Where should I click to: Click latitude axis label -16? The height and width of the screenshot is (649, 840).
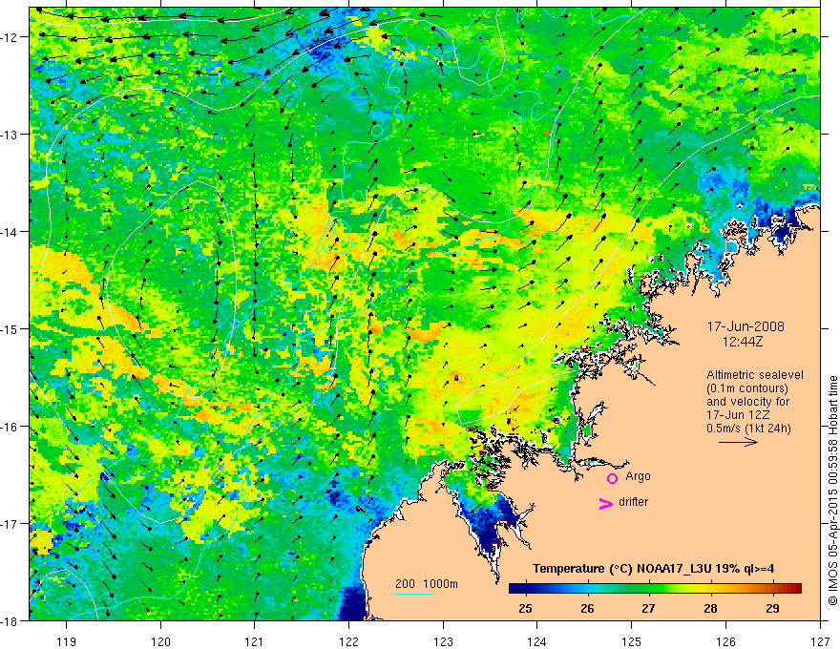(10, 427)
